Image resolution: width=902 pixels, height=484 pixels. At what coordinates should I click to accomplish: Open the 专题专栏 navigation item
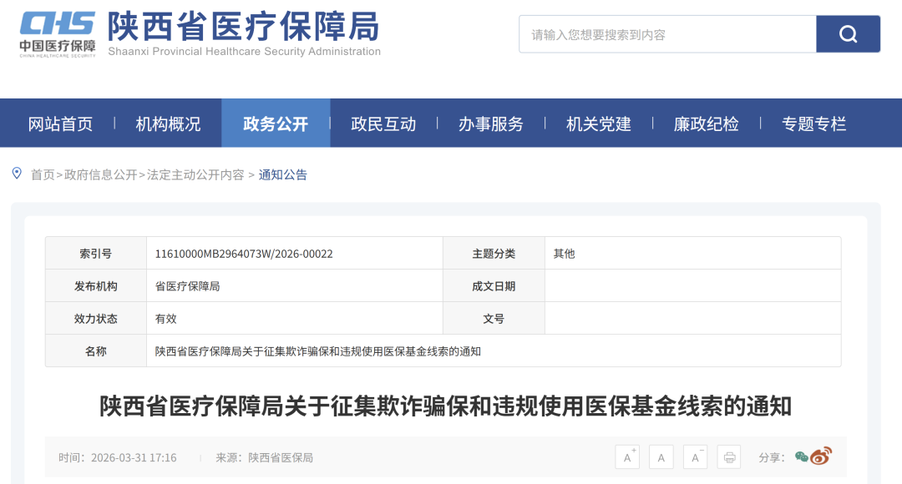point(814,124)
